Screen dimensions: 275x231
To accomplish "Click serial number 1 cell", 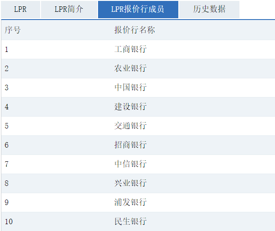I will 6,49.
